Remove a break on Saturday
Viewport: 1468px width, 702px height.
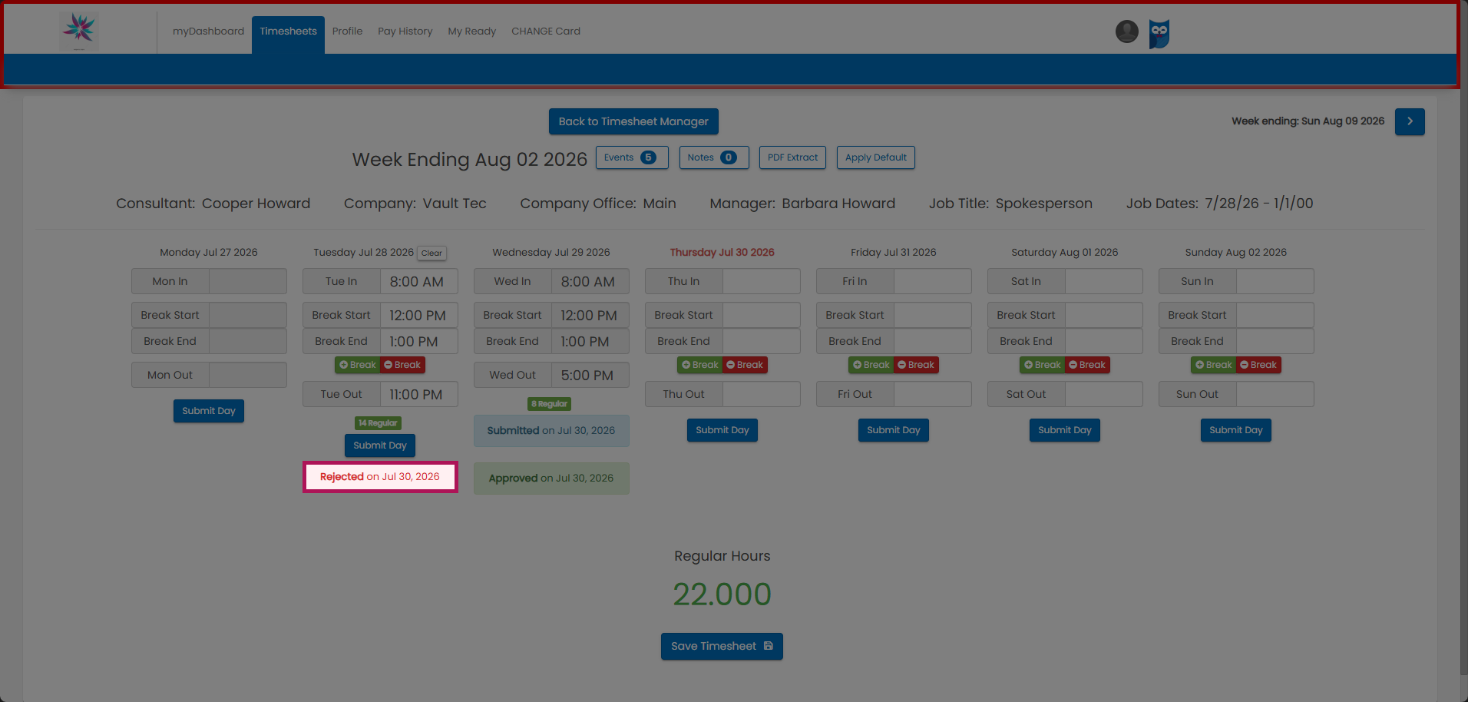1088,365
